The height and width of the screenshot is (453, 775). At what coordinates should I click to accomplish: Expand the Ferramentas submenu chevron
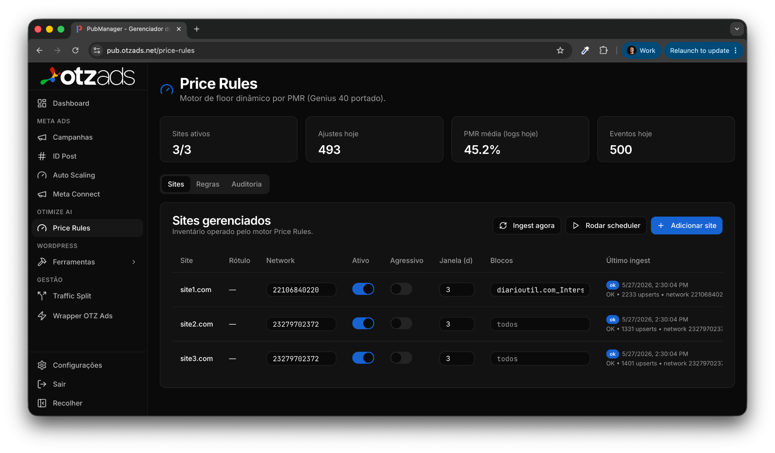(x=134, y=262)
